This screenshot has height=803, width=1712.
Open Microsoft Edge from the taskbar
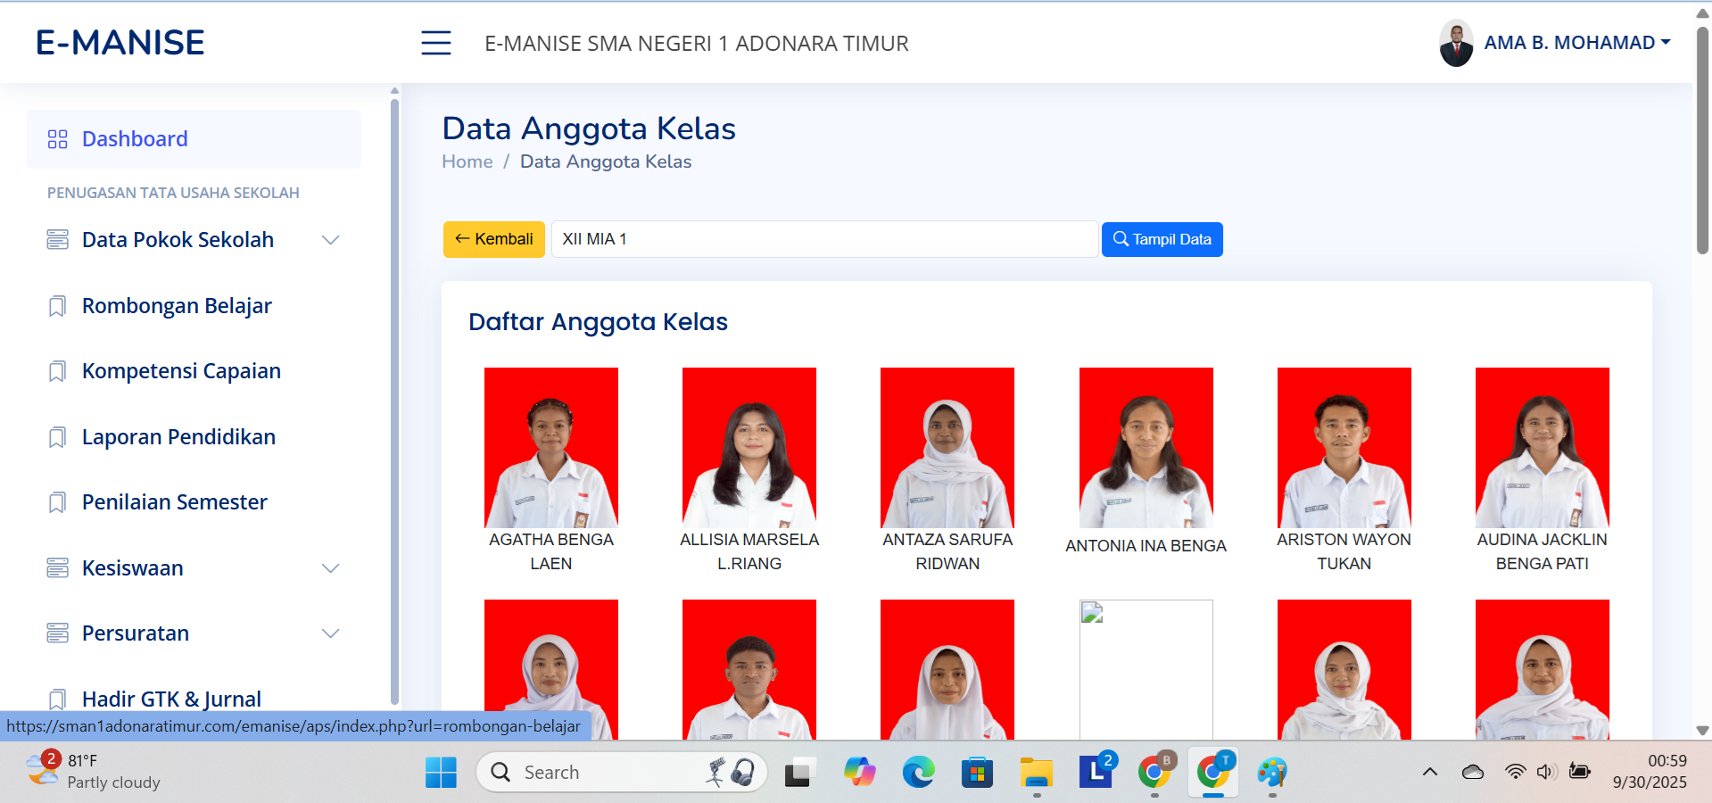click(x=918, y=772)
